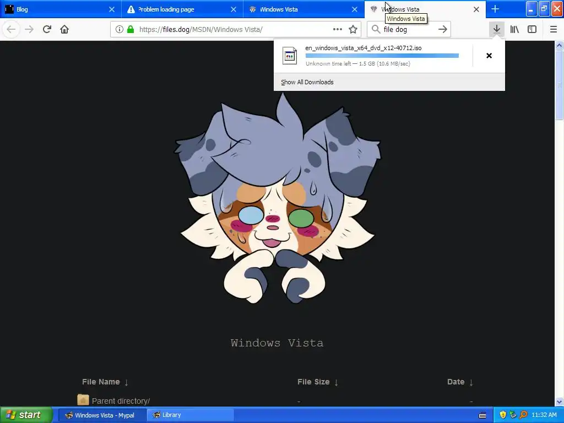Close the Blog tab

point(112,9)
